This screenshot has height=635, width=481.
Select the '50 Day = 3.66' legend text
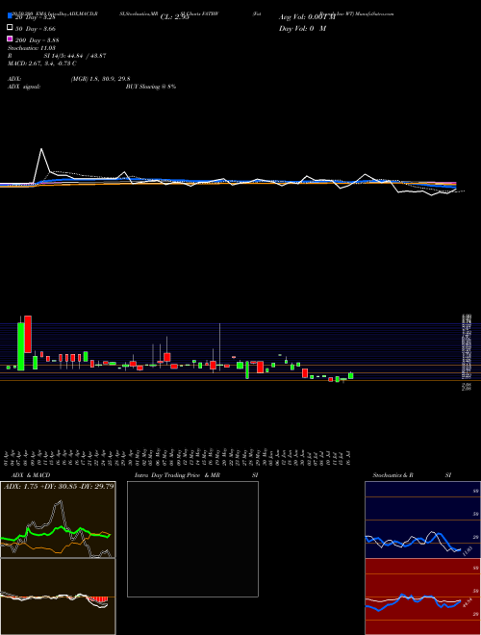tap(36, 28)
